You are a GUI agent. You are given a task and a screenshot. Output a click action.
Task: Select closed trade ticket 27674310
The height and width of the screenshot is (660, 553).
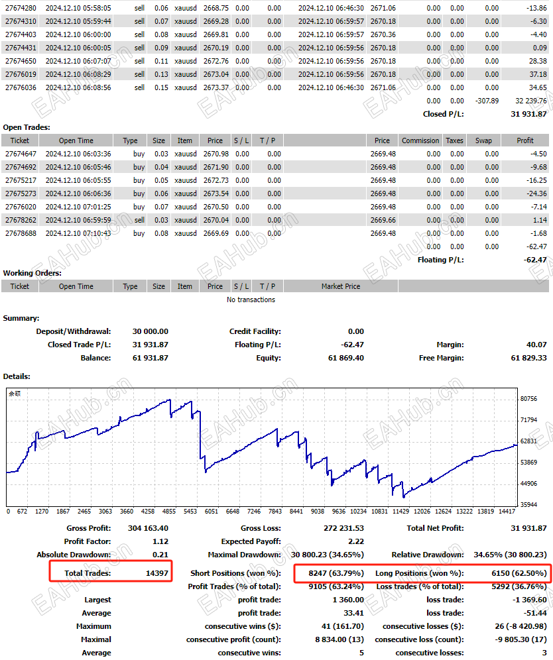(x=21, y=21)
